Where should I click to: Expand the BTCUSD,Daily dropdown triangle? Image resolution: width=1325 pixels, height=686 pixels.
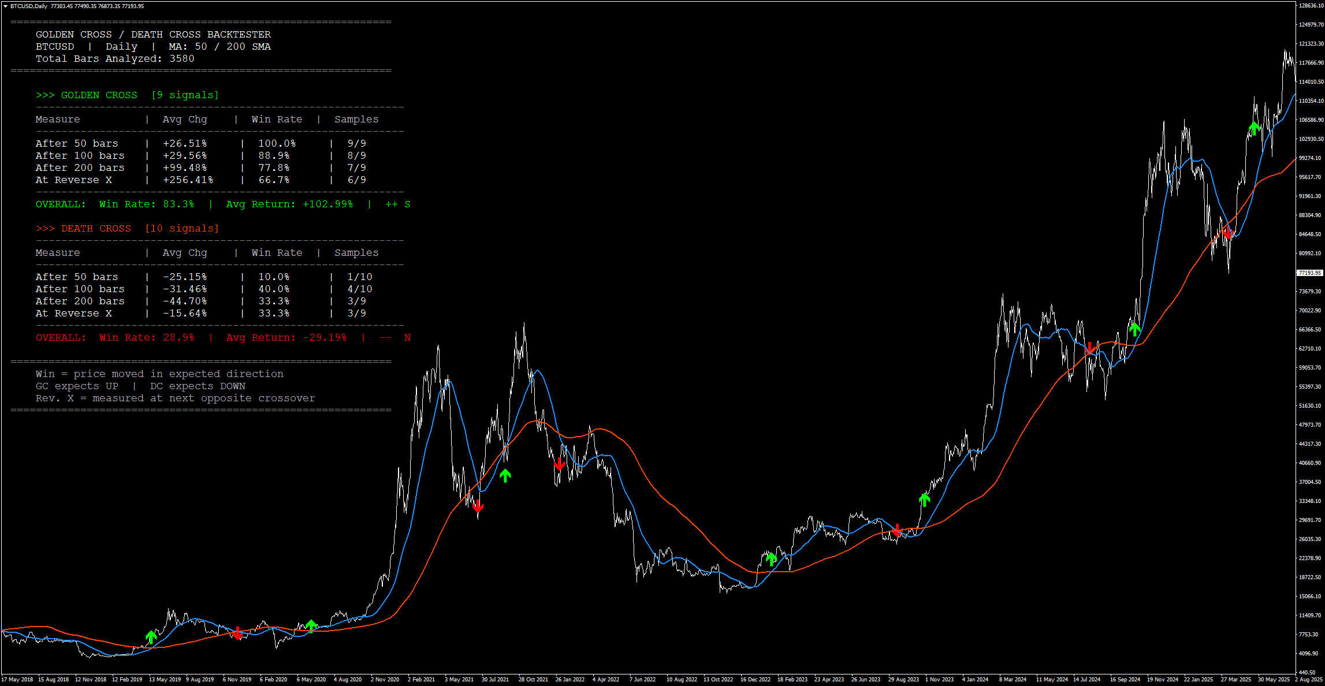click(5, 5)
